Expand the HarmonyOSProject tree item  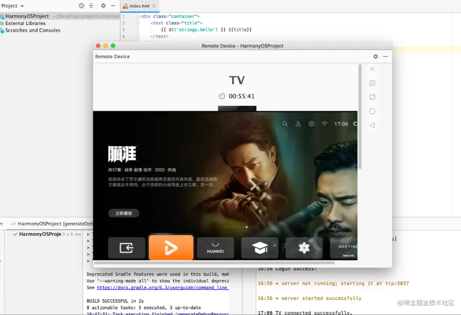pos(26,16)
